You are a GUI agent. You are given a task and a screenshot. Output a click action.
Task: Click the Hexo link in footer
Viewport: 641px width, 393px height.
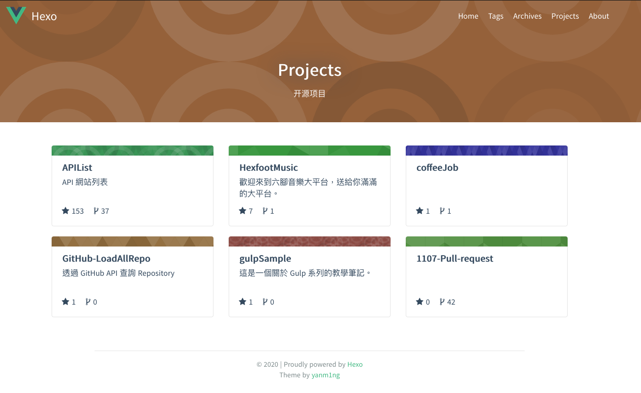(355, 364)
